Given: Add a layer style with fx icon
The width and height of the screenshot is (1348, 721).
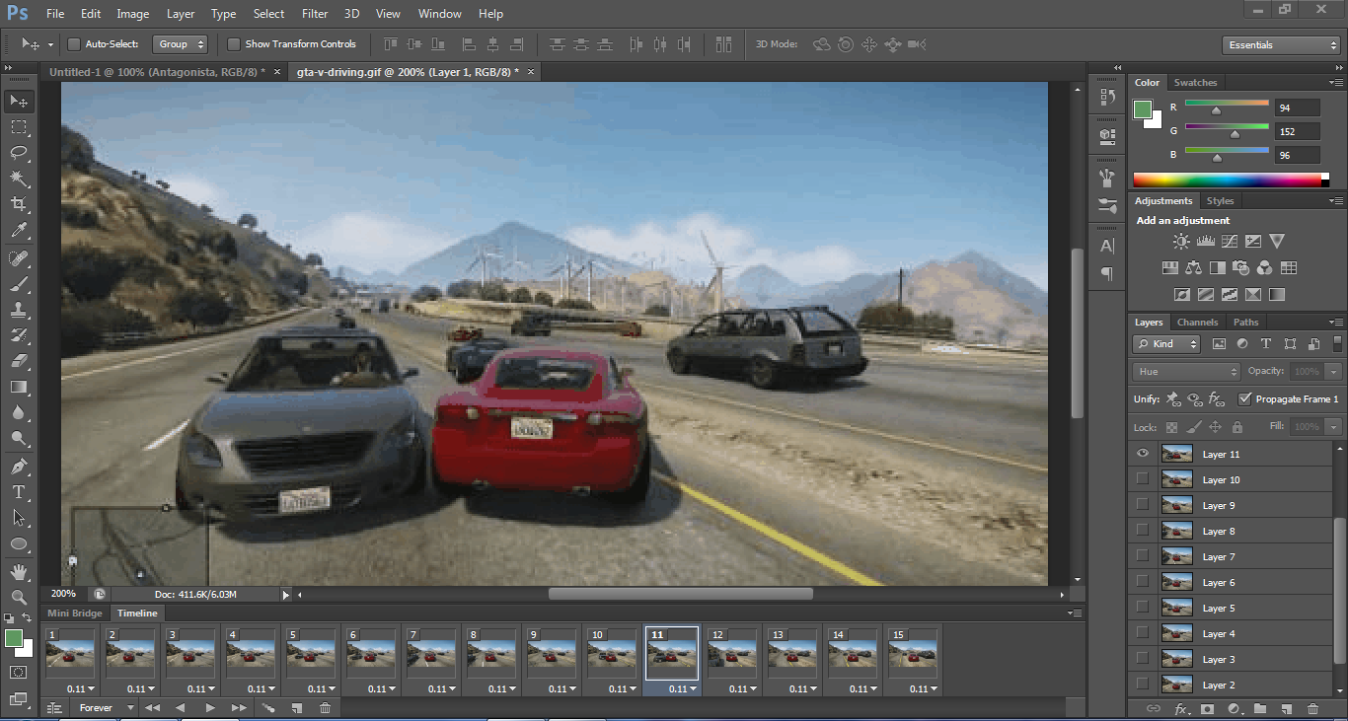Looking at the screenshot, I should coord(1181,708).
